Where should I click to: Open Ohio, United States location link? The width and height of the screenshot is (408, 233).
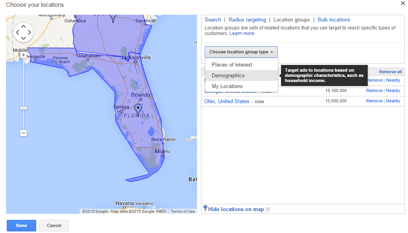point(226,101)
